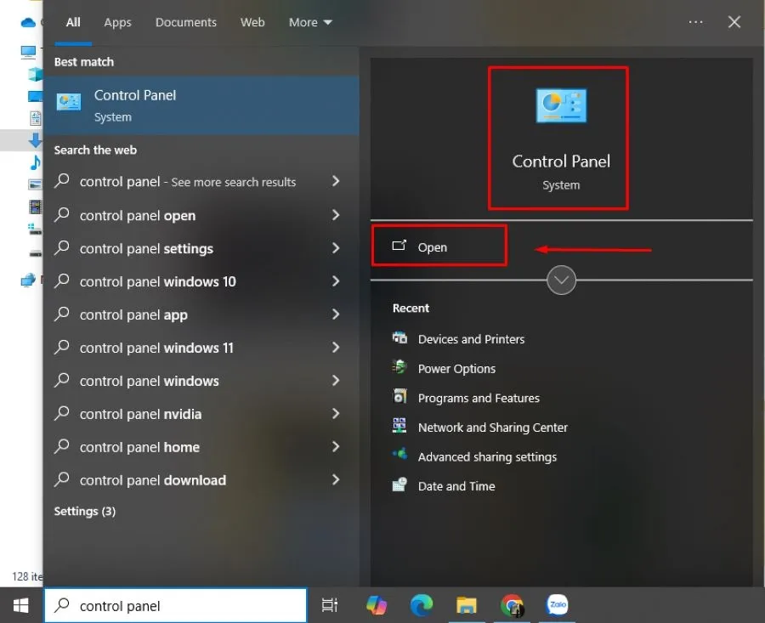Open Google Chrome from the taskbar
The height and width of the screenshot is (623, 765).
(512, 605)
